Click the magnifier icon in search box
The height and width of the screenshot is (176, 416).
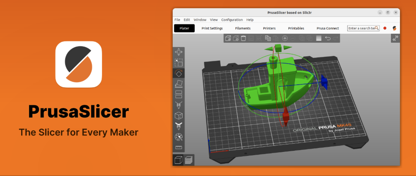click(x=377, y=28)
